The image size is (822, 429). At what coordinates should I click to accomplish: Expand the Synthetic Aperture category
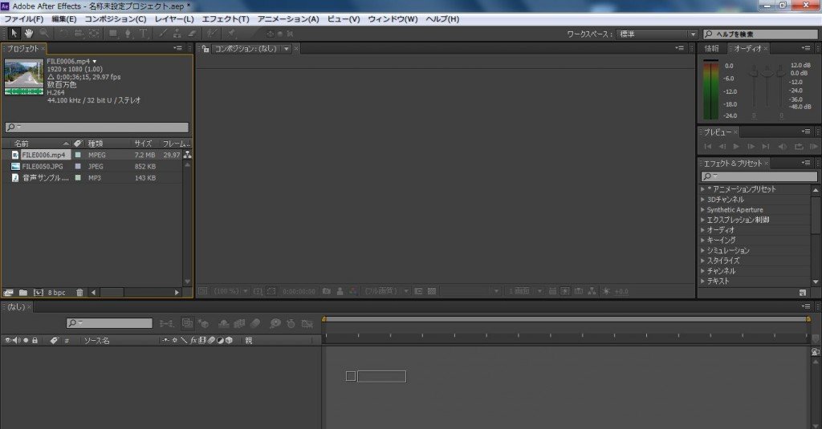click(x=703, y=209)
